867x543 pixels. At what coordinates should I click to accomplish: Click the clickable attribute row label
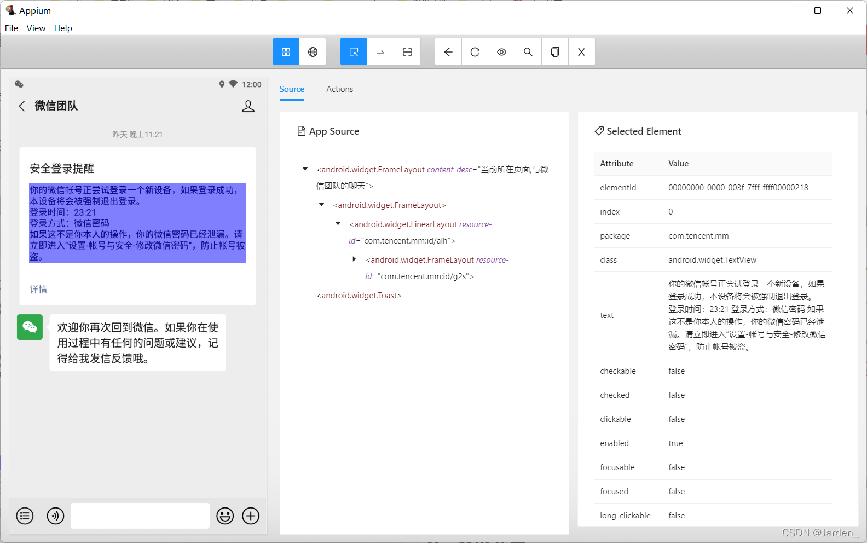615,419
